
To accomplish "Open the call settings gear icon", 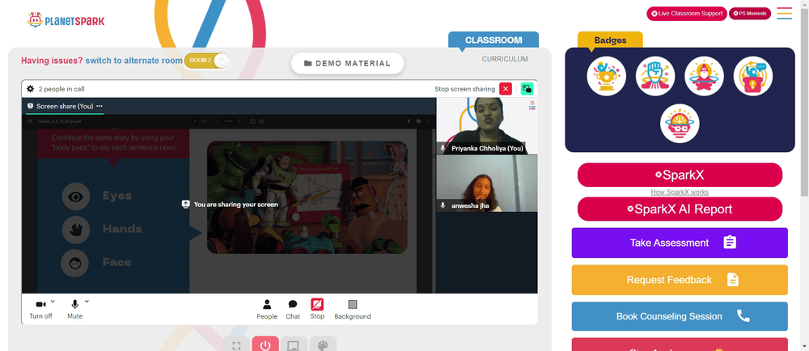I will [31, 89].
